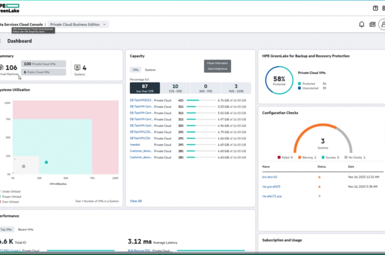Click the 42% capacity bar for DE-TestVM2023
This screenshot has height=255, width=385.
point(201,100)
